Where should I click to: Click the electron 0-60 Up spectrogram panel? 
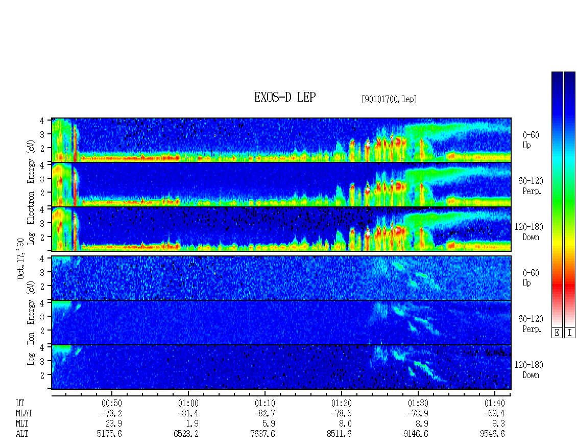281,140
